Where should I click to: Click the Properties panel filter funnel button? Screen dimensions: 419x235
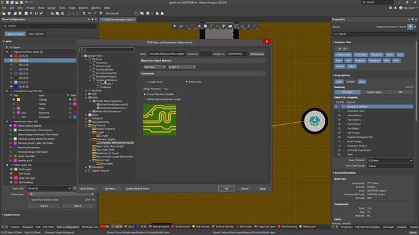pos(410,27)
